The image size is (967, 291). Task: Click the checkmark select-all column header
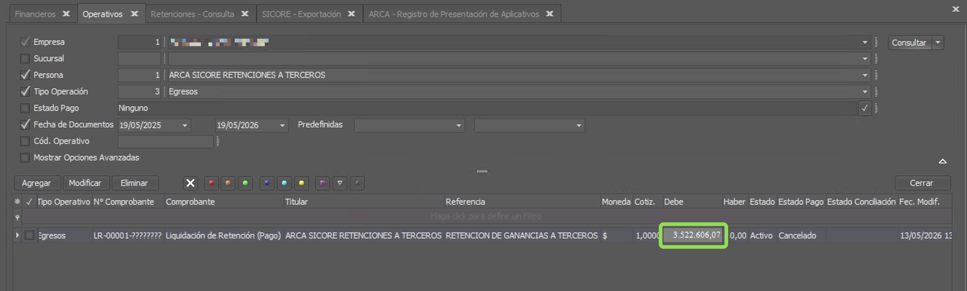[x=29, y=202]
